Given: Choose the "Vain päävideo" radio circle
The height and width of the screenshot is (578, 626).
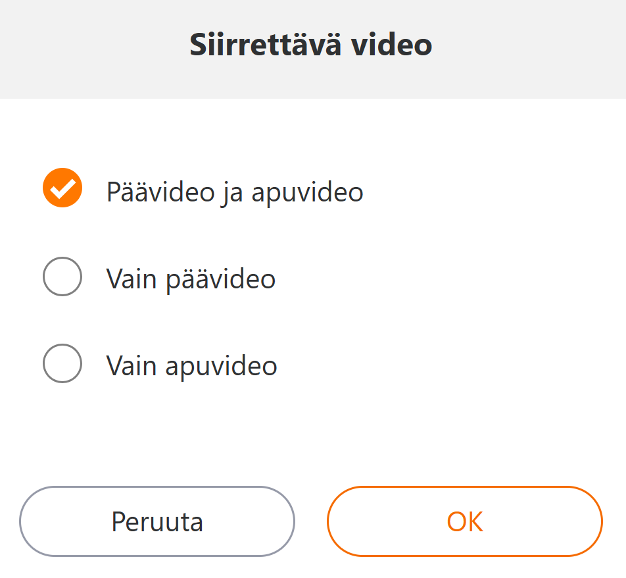Looking at the screenshot, I should click(62, 276).
